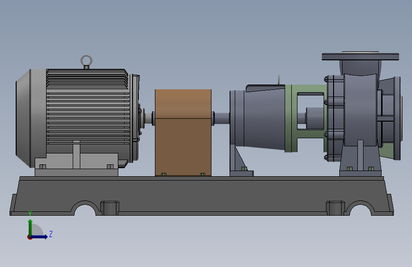Select the suction flange at pump end
Screen dimensions: 412x267
pyautogui.click(x=398, y=118)
